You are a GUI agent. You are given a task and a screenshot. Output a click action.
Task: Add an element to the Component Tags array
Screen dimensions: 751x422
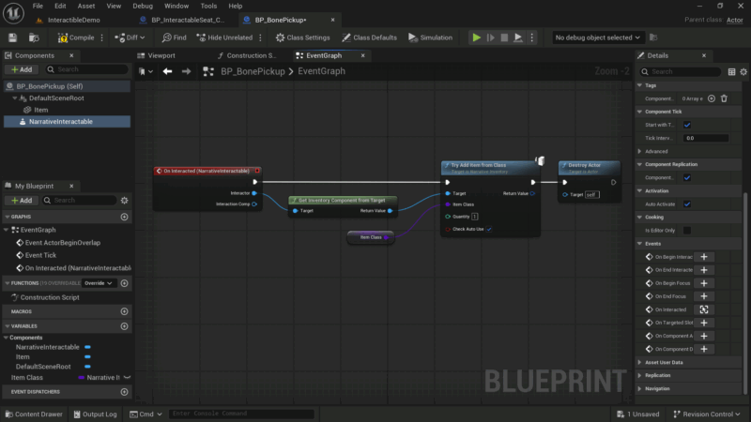(712, 98)
